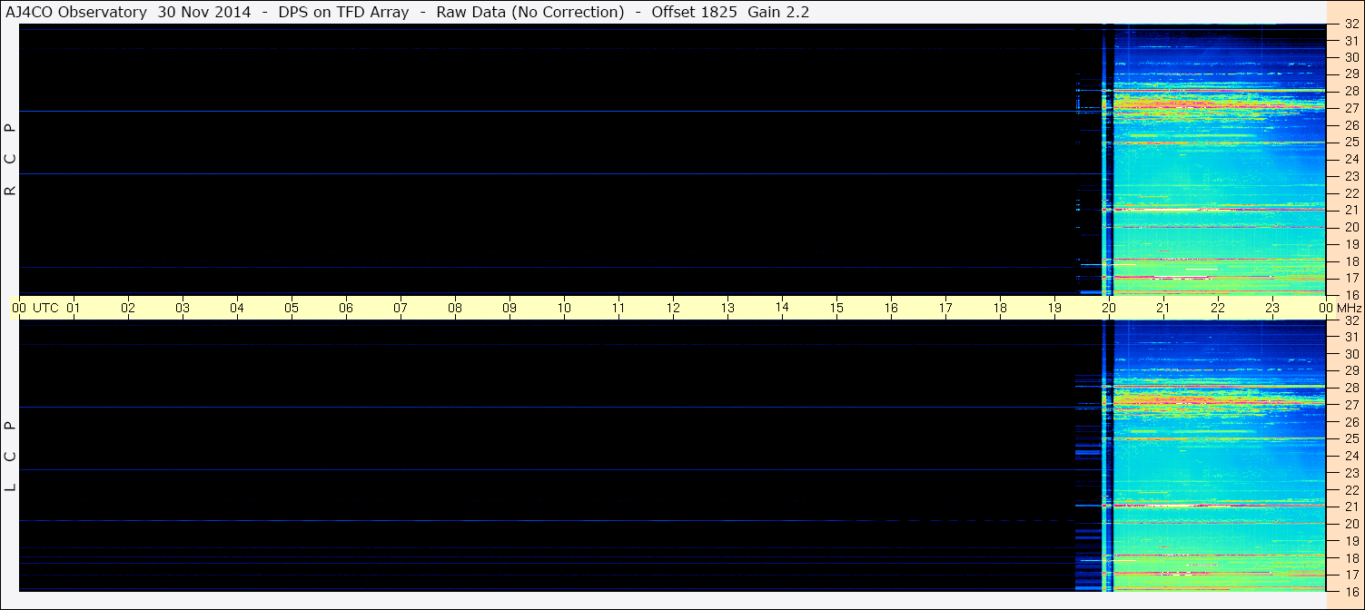Click the 32 MHz label of LCP panel
Screen dimensions: 1365x610
tap(1351, 320)
